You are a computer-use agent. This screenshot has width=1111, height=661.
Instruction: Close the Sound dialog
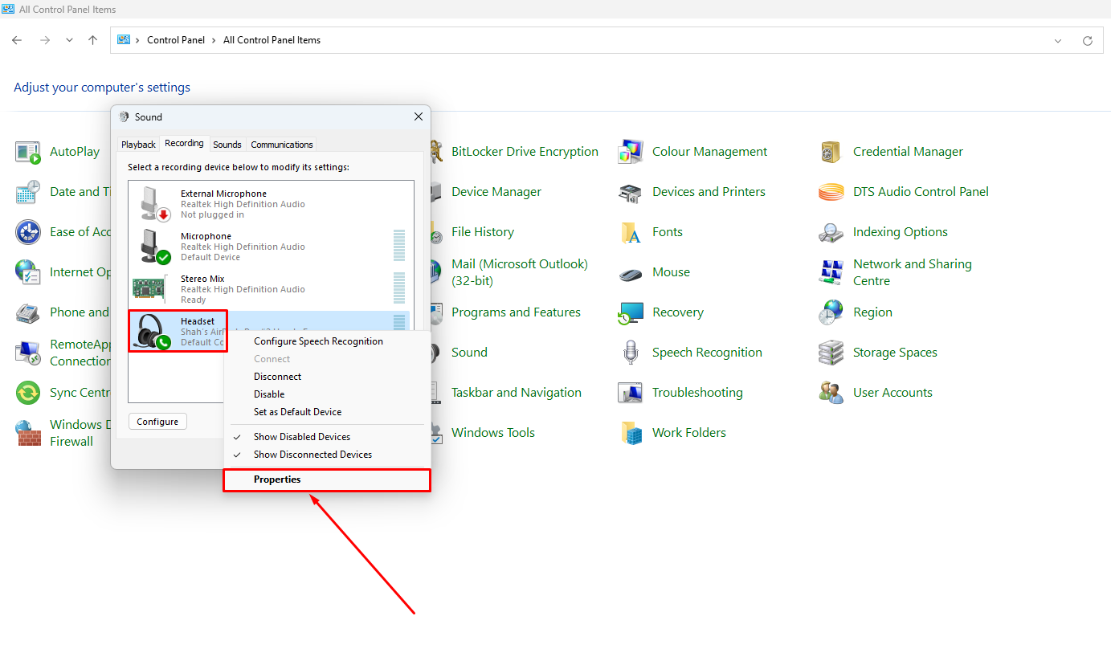coord(418,116)
